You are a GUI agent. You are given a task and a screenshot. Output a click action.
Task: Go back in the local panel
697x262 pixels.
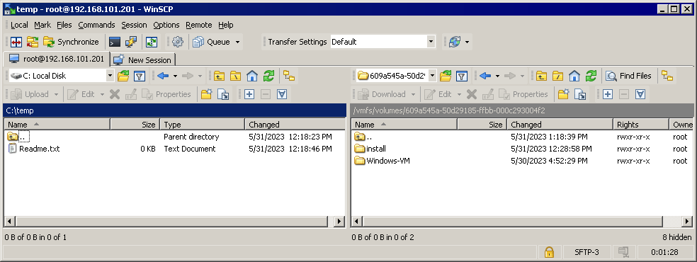point(163,76)
